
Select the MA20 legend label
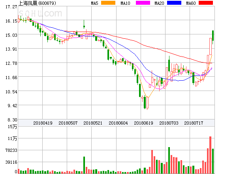(159, 3)
